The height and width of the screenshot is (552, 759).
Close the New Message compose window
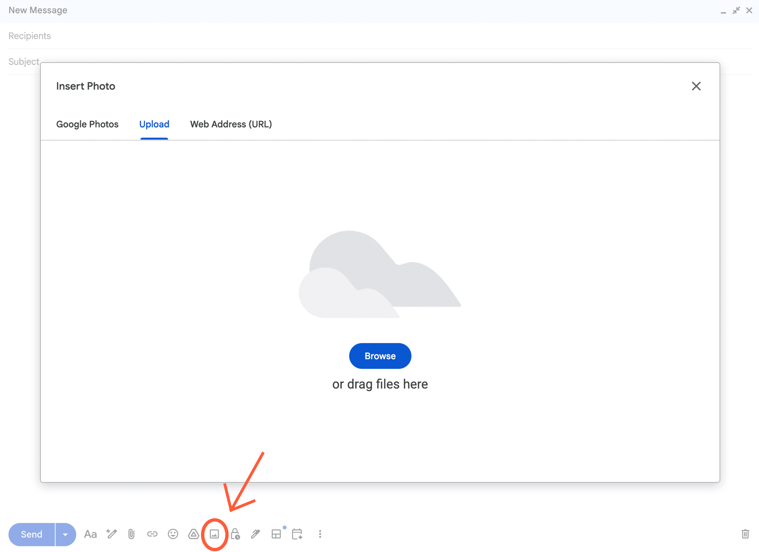pos(749,10)
